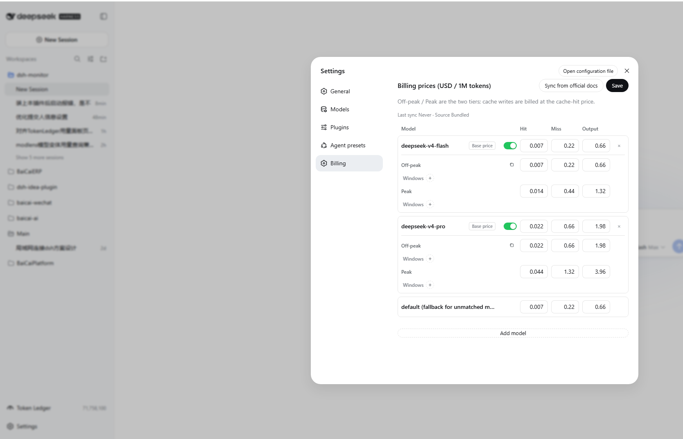Save the billing prices
Screen dimensions: 683x439
[x=617, y=86]
